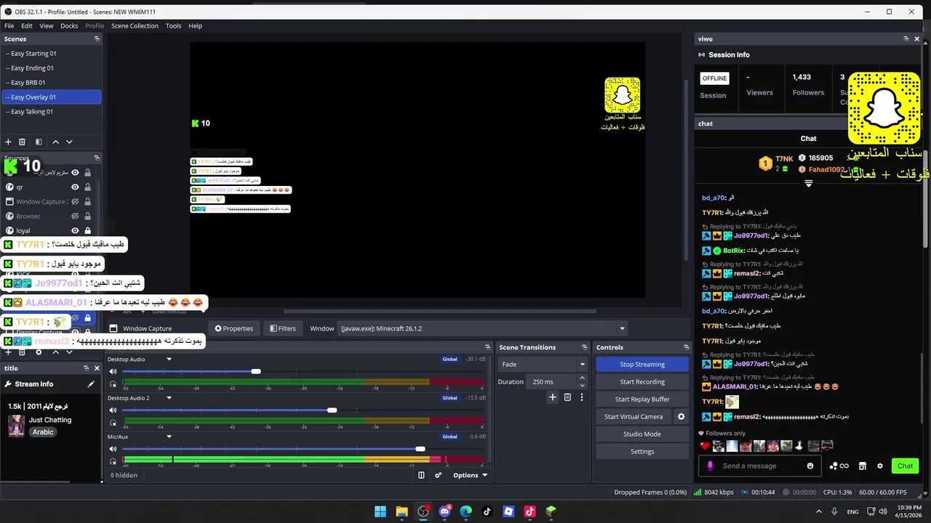Open scene filters icon in Scenes toolbar
931x523 pixels.
coord(39,142)
